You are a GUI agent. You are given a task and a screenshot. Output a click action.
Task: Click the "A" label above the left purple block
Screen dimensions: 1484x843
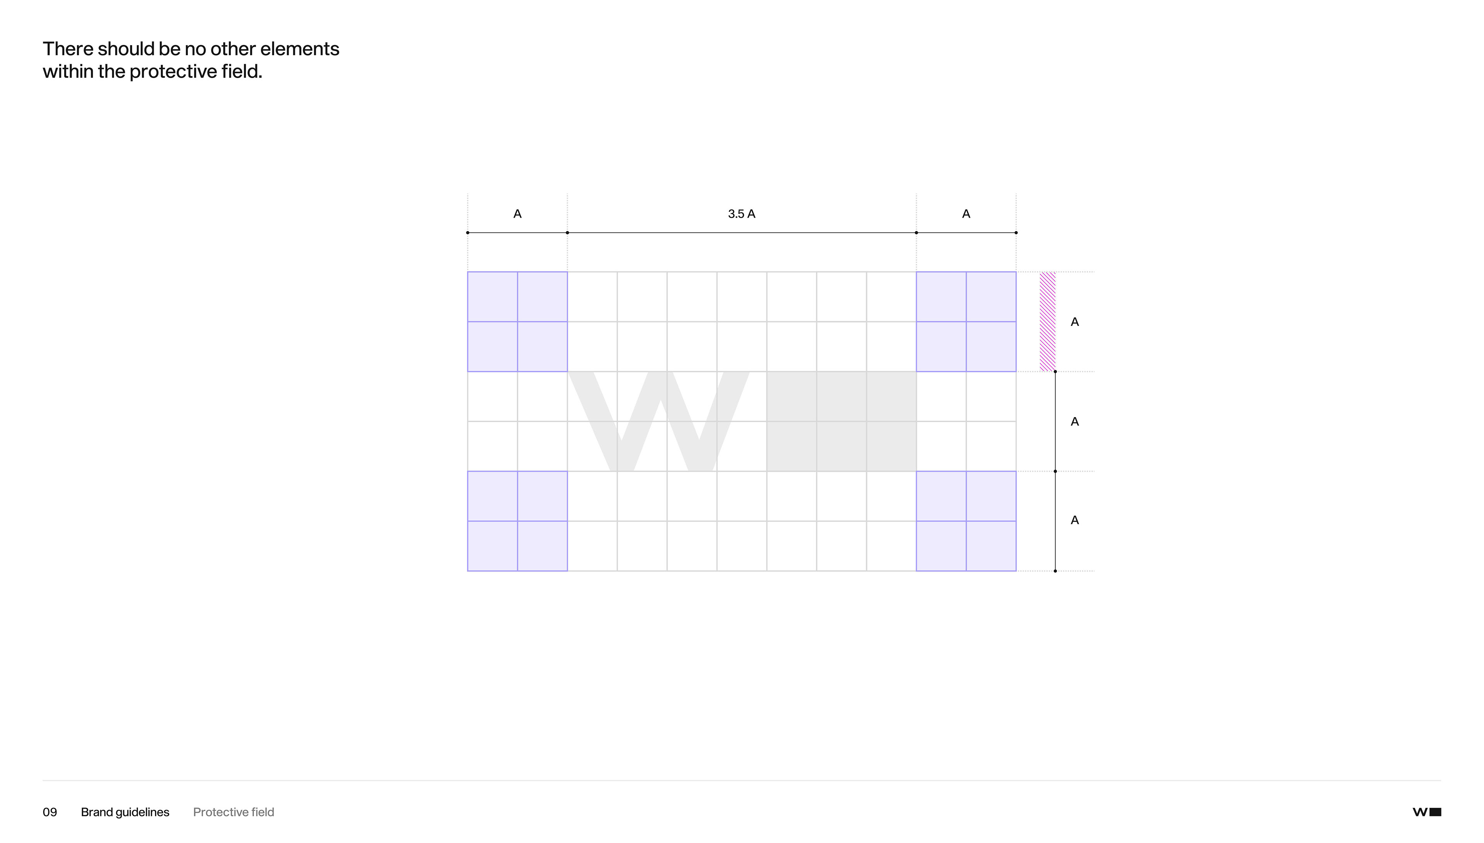tap(517, 214)
